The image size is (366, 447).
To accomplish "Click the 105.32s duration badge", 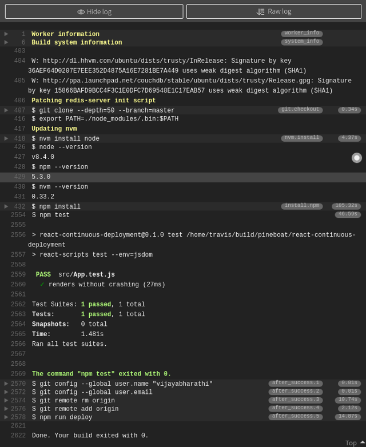I will tap(346, 206).
